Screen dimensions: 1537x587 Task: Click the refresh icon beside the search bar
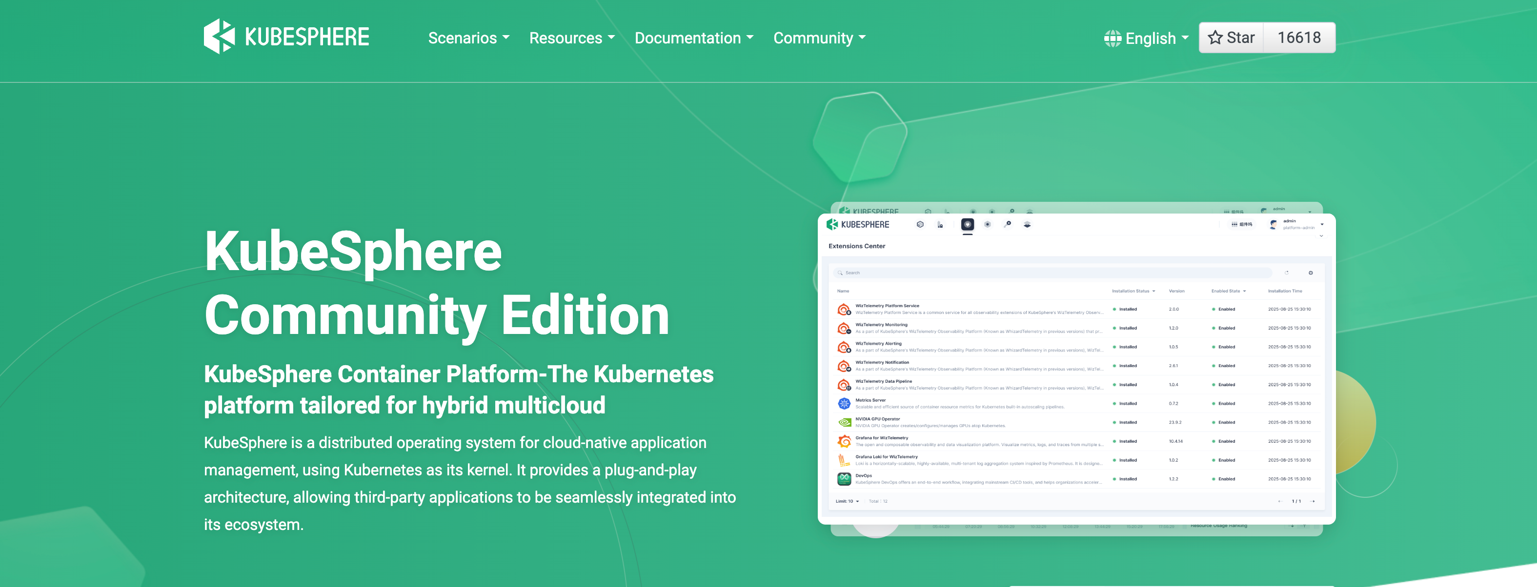click(1286, 273)
